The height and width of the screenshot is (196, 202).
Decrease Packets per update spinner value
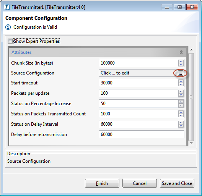coord(181,95)
